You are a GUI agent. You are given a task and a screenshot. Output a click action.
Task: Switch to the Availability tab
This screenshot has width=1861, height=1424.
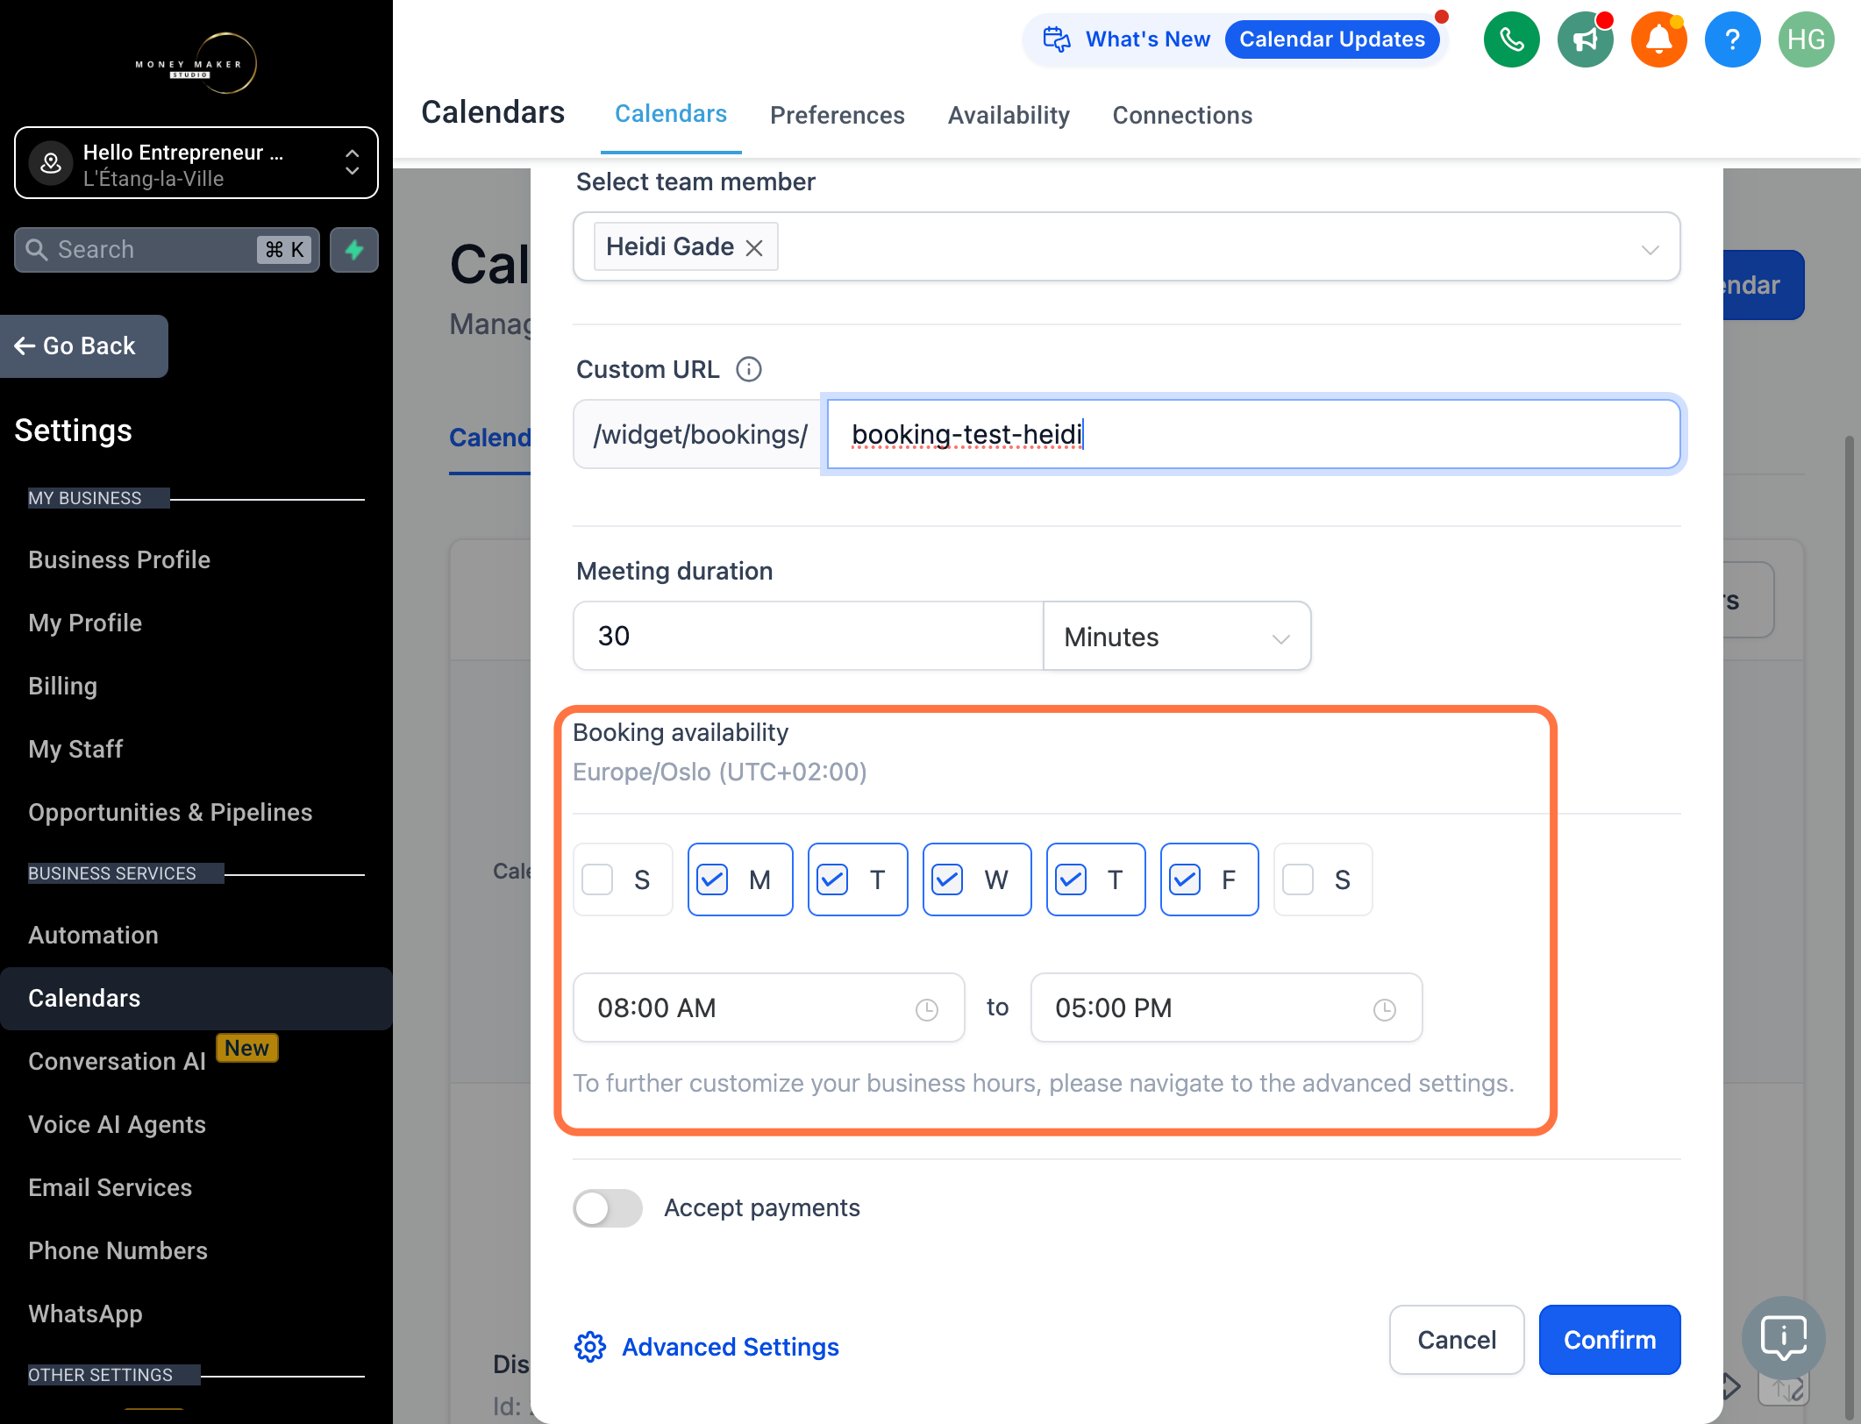[x=1009, y=115]
